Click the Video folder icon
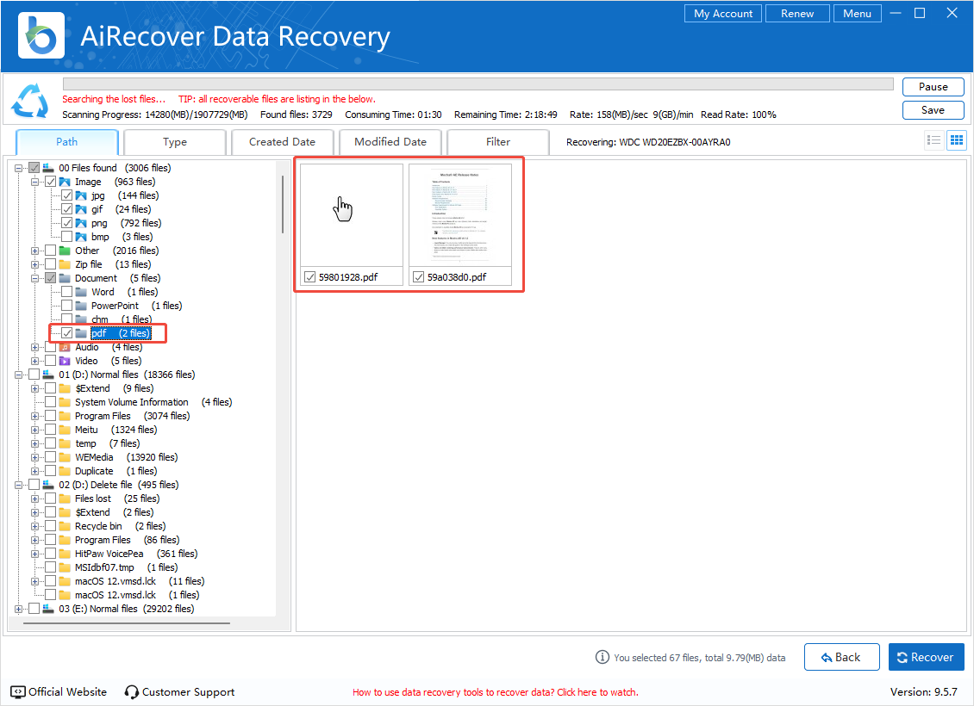 [65, 361]
